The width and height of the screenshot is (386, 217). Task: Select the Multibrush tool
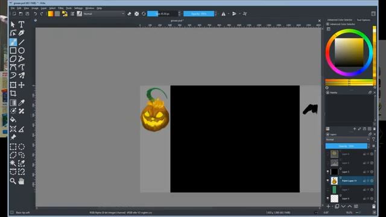coord(22,75)
